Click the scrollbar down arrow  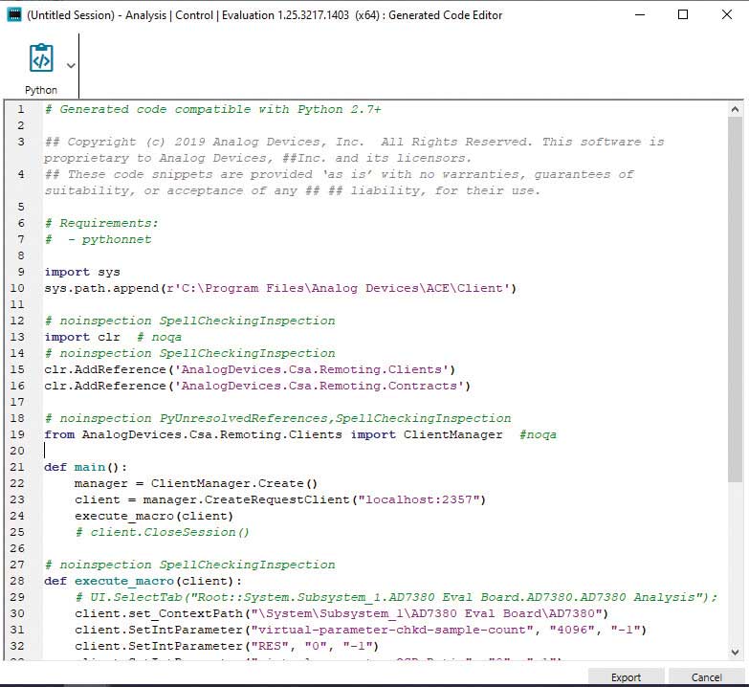(735, 653)
